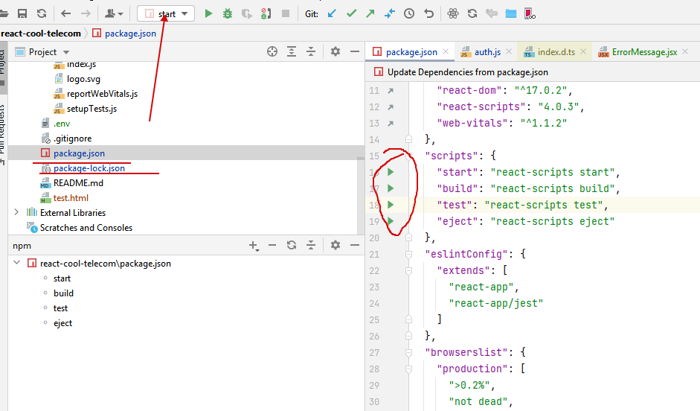Screen dimensions: 700x411
Task: Open Git history clock icon
Action: click(x=409, y=13)
